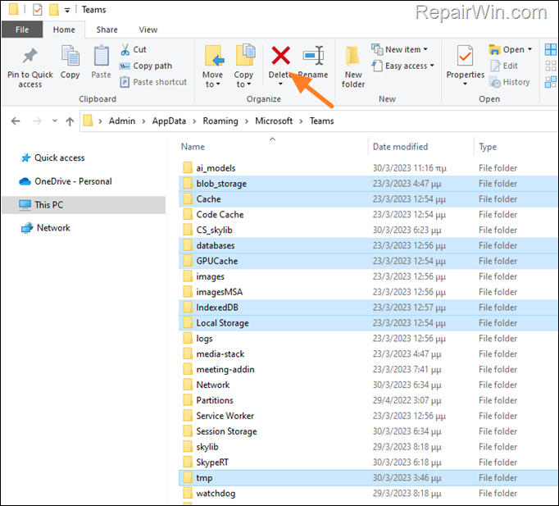Click the New folder icon

click(x=352, y=56)
